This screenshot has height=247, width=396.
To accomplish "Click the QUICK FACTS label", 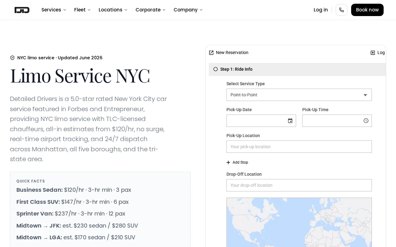I will [31, 181].
